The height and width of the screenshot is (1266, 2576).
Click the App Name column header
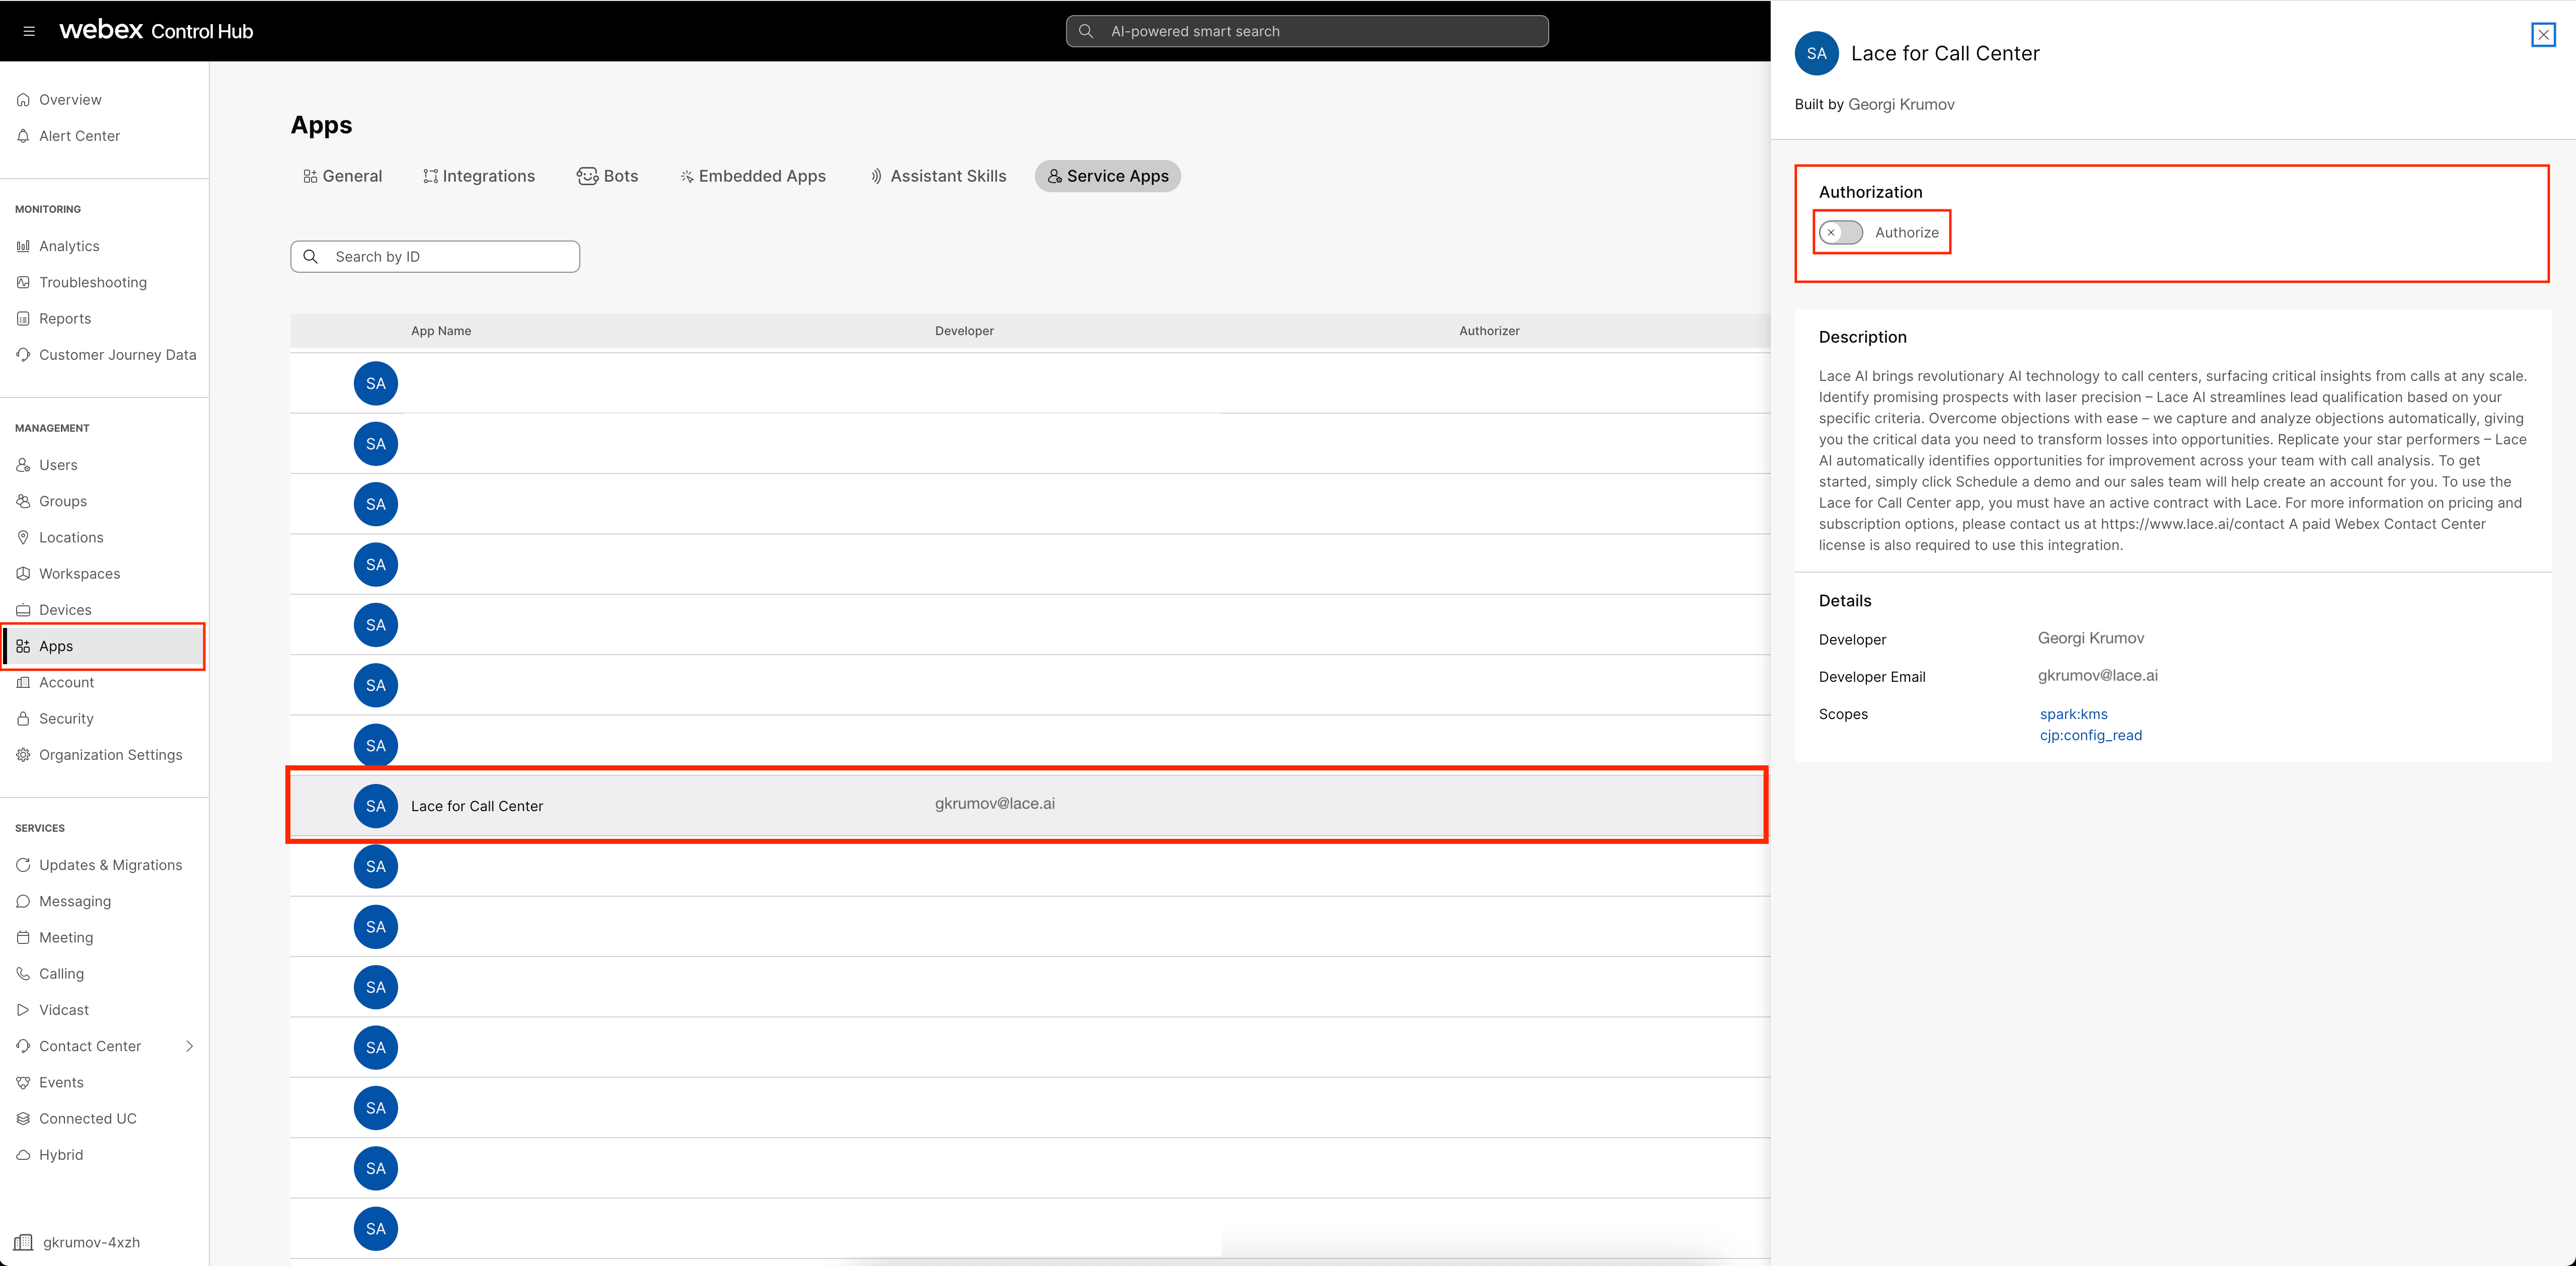[441, 331]
